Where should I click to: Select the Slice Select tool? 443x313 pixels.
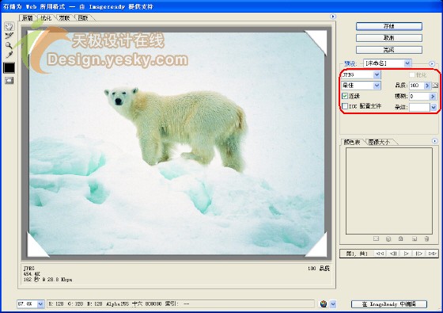[x=9, y=36]
